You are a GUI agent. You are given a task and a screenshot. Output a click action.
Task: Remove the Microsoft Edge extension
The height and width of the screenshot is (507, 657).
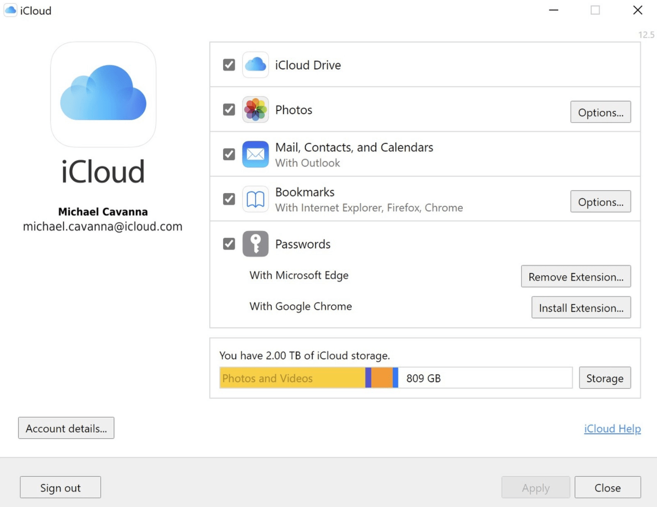(x=576, y=277)
